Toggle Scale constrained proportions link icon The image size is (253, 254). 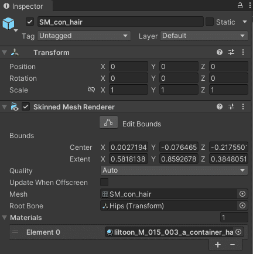click(x=91, y=90)
